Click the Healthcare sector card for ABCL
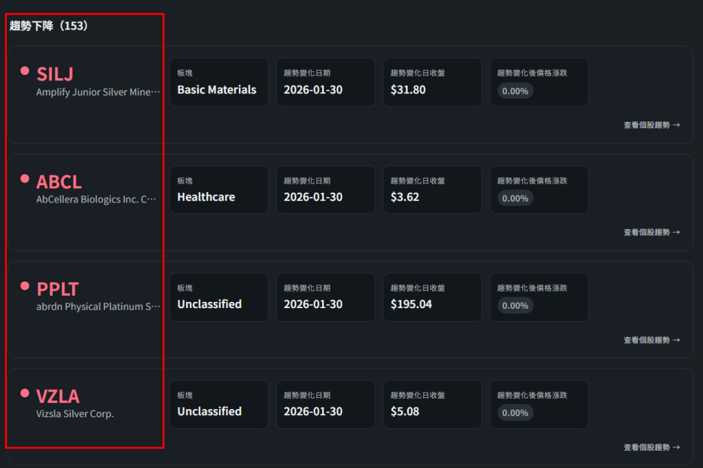 (218, 189)
